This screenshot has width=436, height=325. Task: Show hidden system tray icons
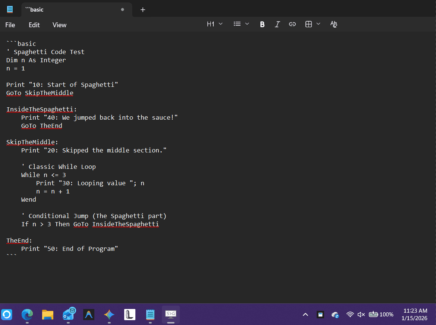(x=305, y=315)
